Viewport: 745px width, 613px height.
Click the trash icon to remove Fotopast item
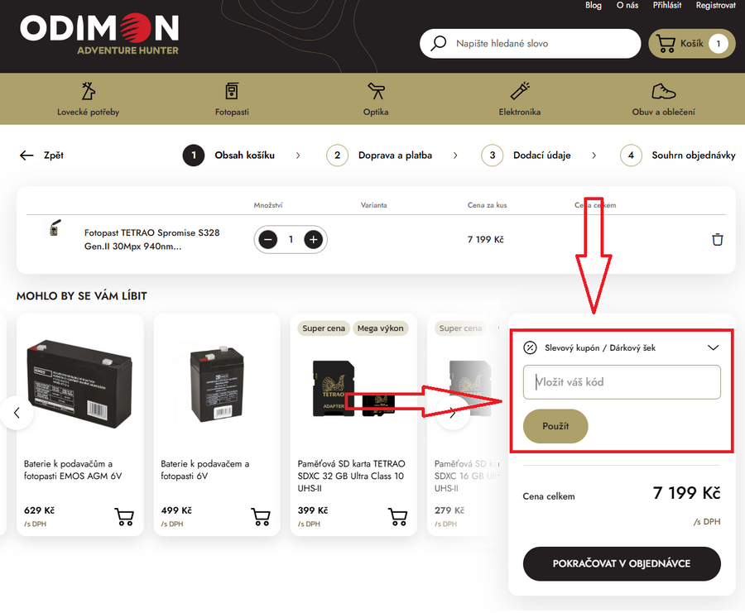pos(717,240)
